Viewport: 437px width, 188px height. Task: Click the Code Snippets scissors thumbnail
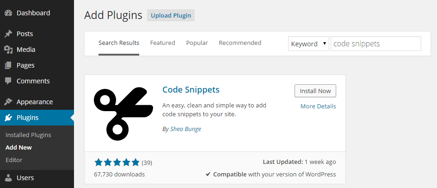[x=123, y=113]
